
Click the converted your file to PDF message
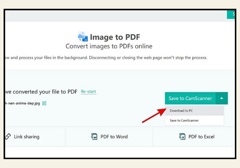[41, 92]
